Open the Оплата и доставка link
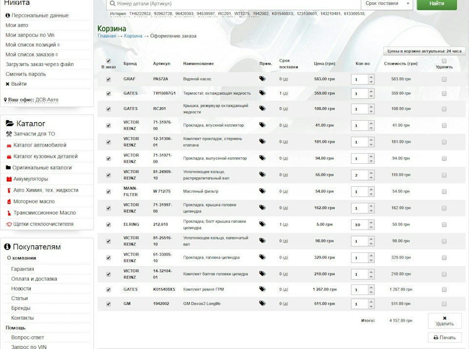Viewport: 469px width, 349px height. coord(34,279)
